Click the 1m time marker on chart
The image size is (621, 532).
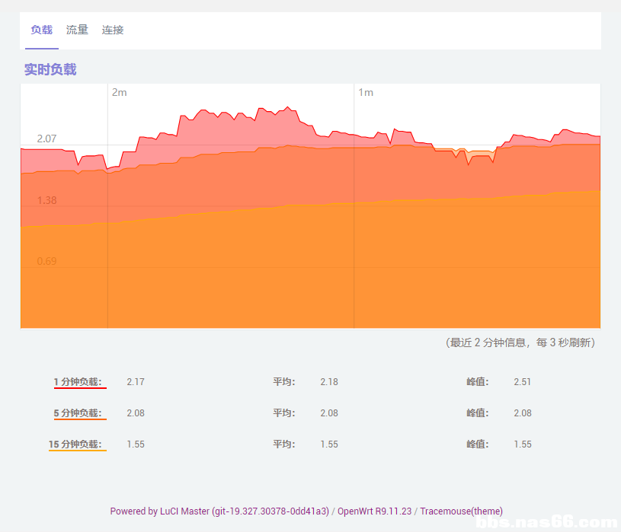366,93
